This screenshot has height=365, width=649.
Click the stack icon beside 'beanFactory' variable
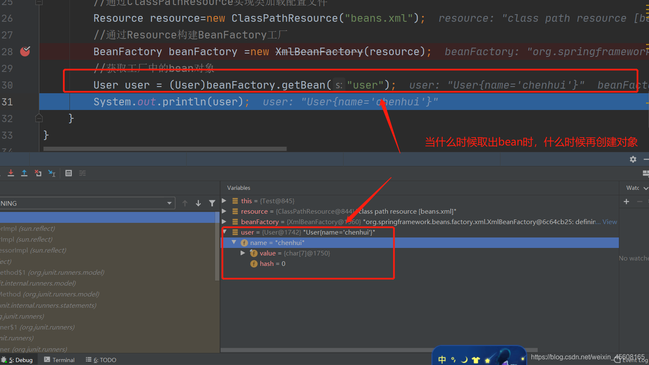[x=235, y=222]
